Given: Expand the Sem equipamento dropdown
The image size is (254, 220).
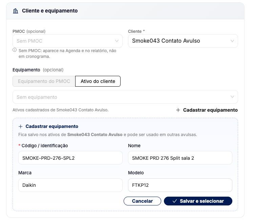Looking at the screenshot, I should coord(125,97).
